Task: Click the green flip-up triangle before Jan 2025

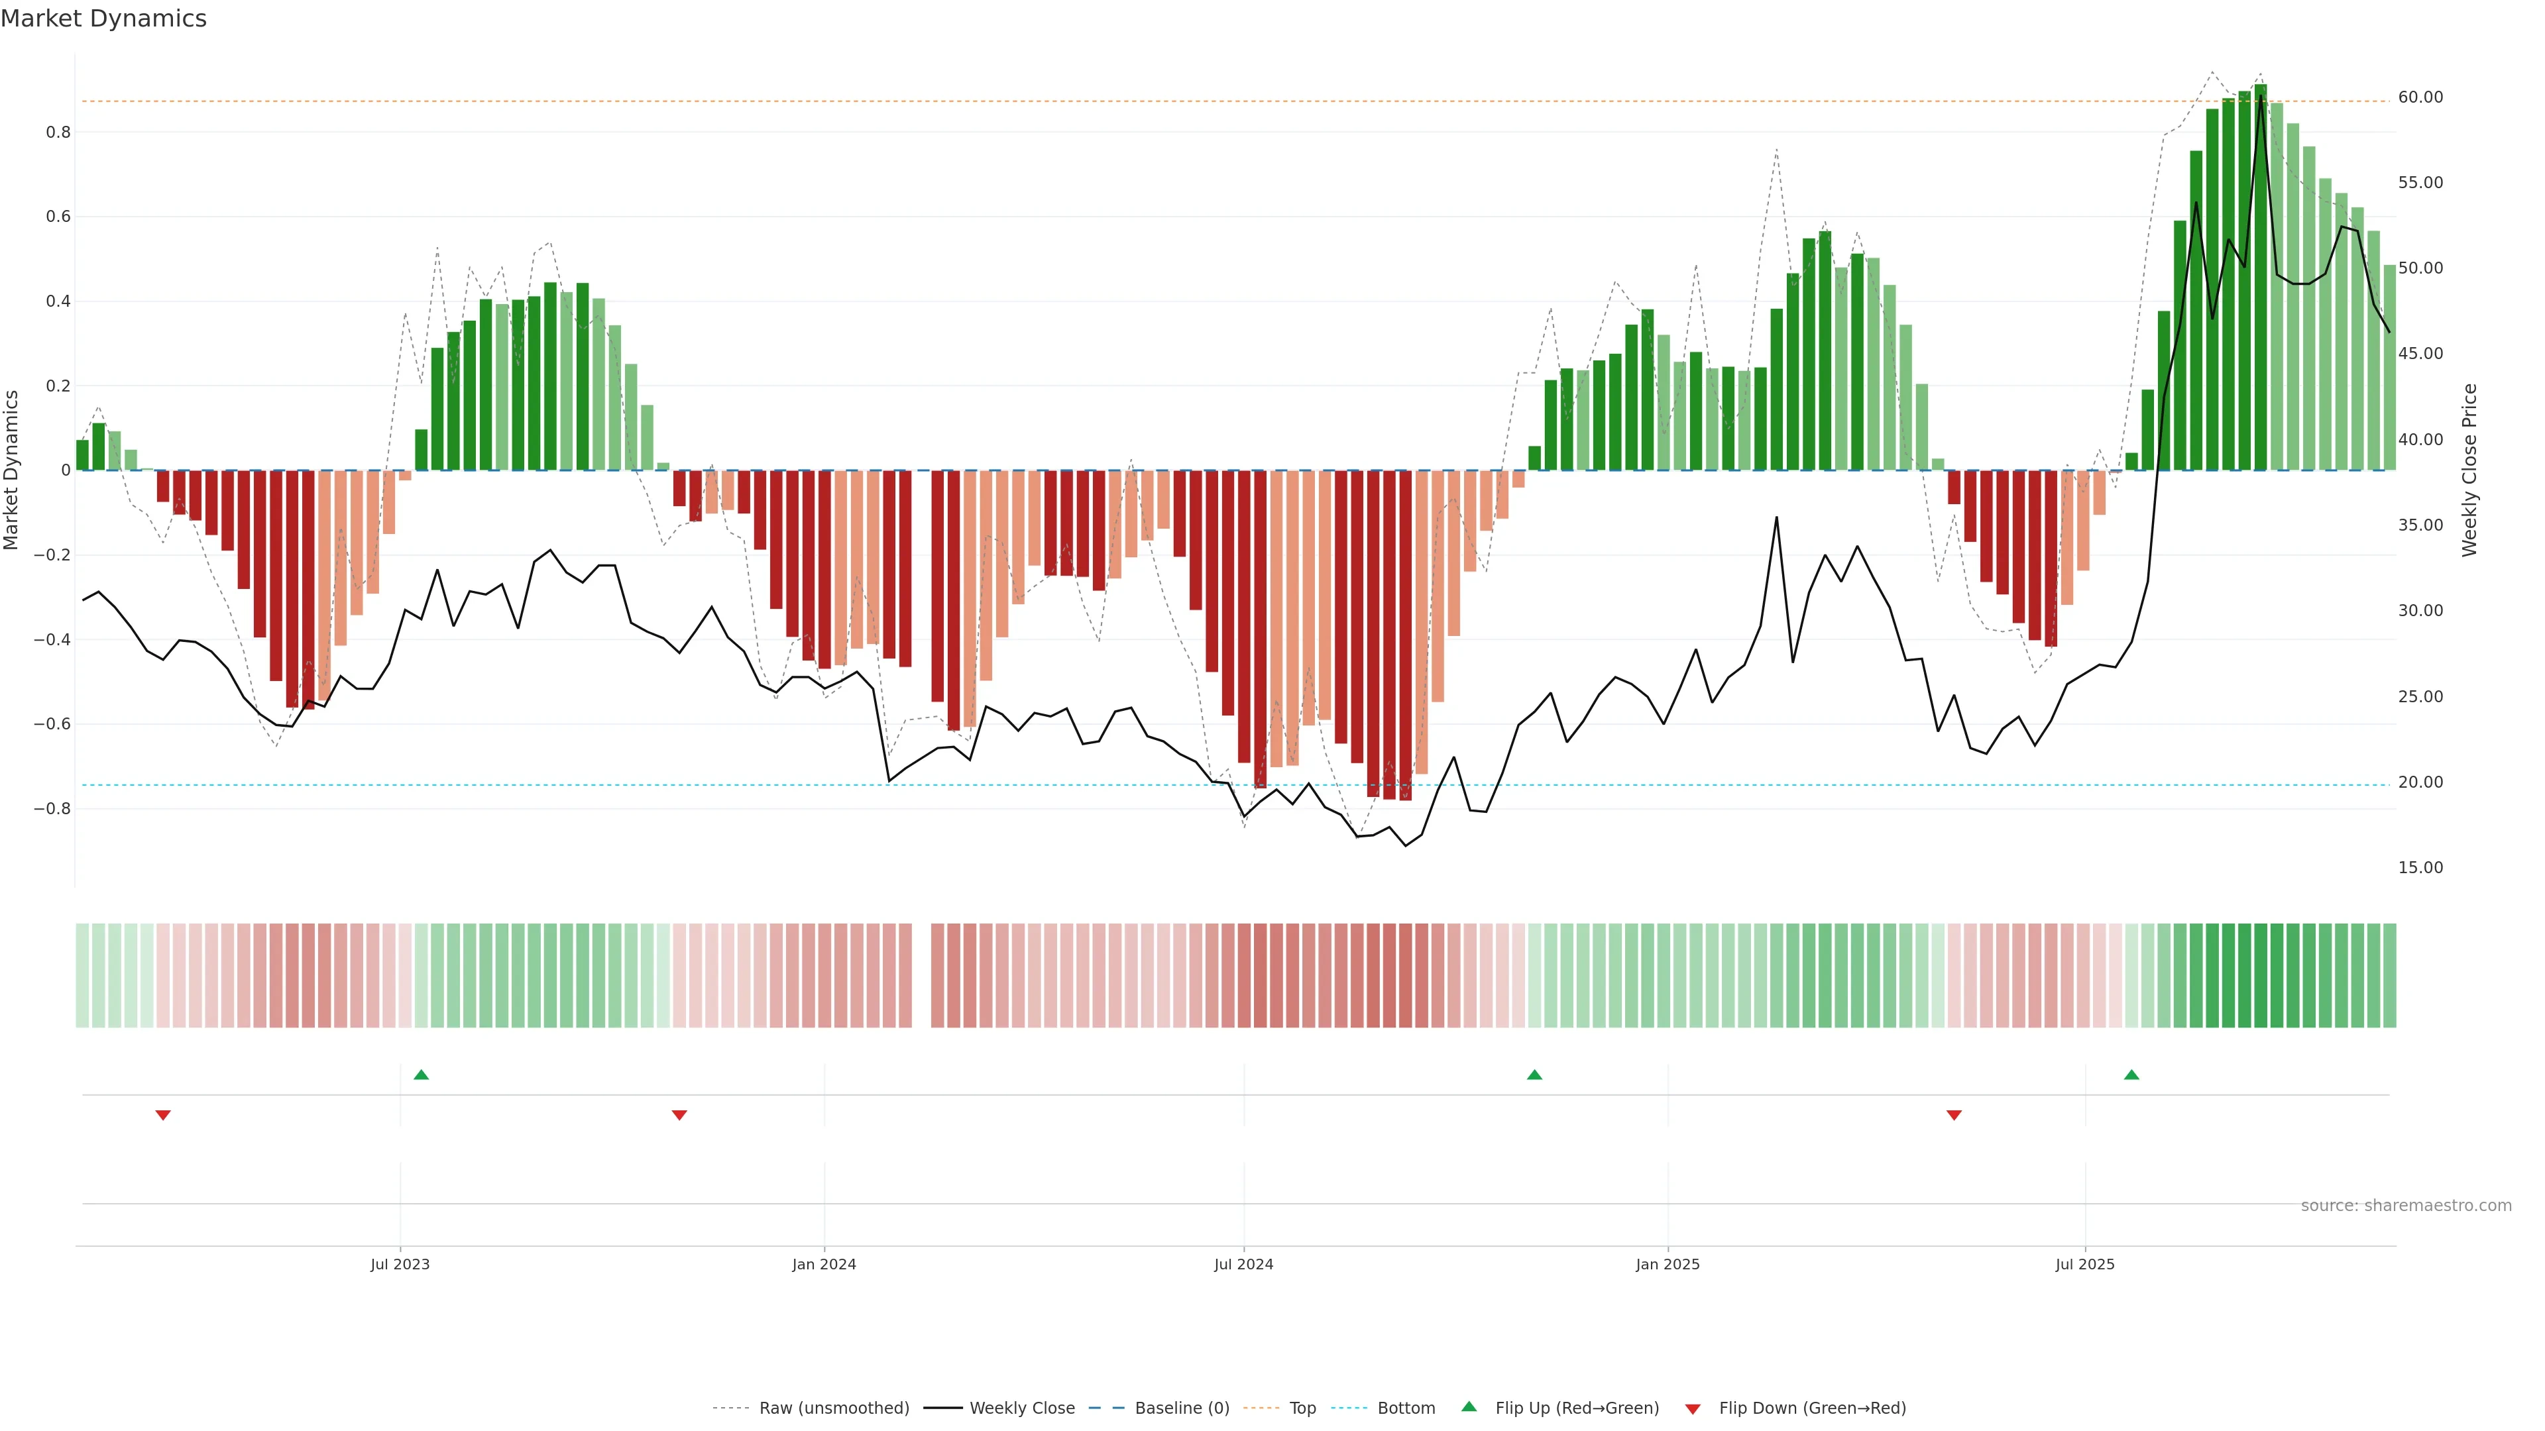Action: coord(1534,1075)
